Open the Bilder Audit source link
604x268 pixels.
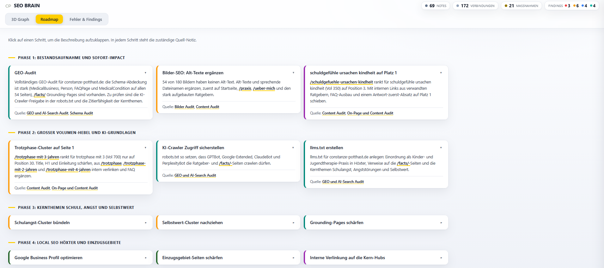click(x=184, y=107)
